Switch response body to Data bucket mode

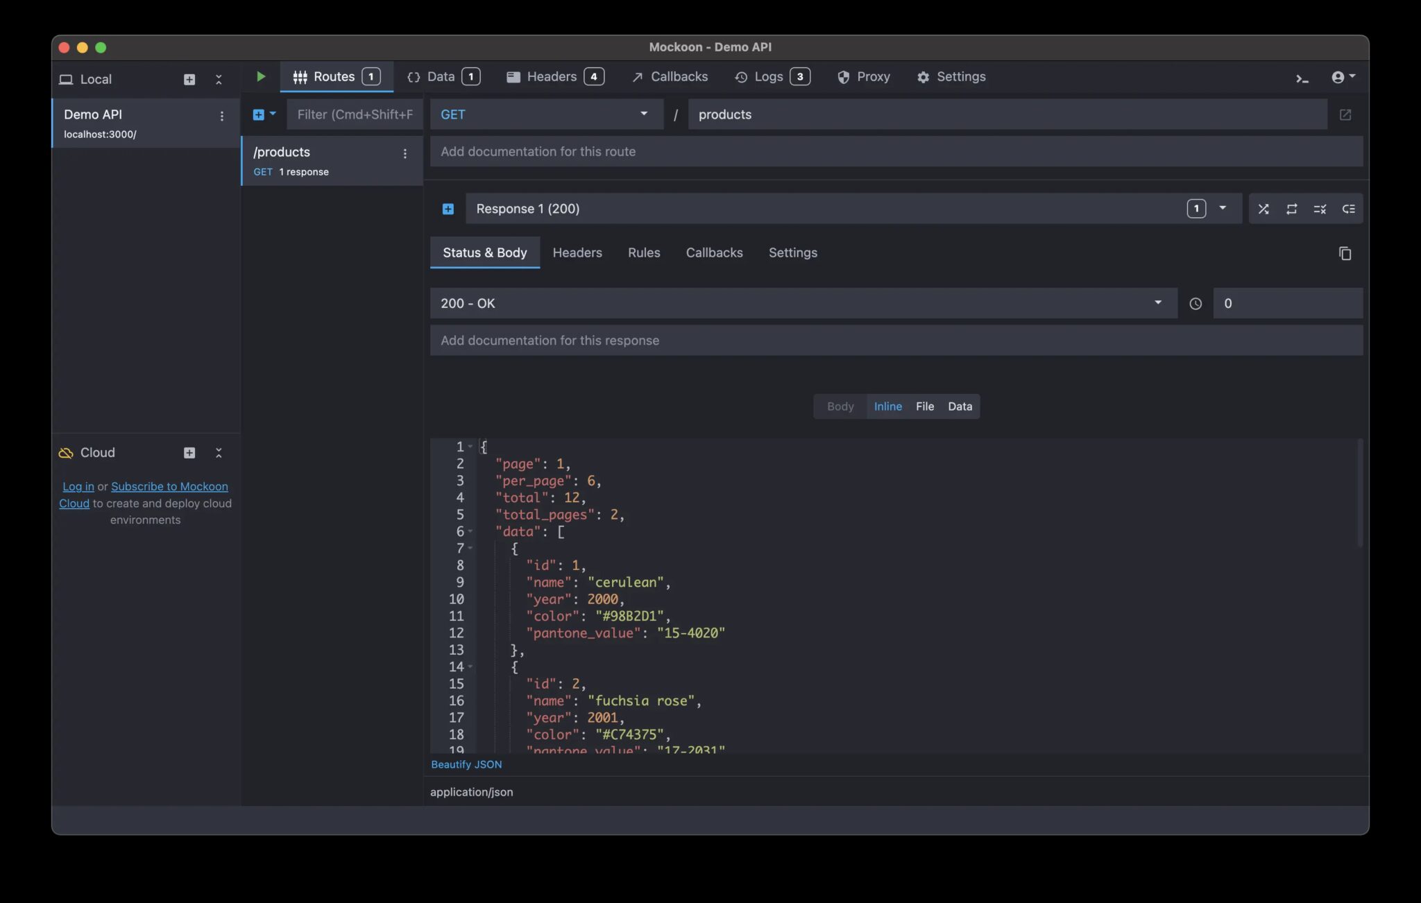pyautogui.click(x=960, y=406)
